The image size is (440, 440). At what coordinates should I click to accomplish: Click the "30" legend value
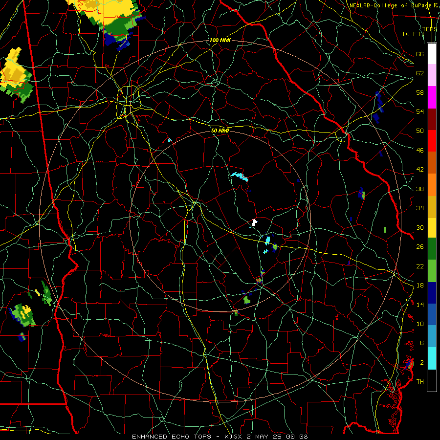(420, 227)
